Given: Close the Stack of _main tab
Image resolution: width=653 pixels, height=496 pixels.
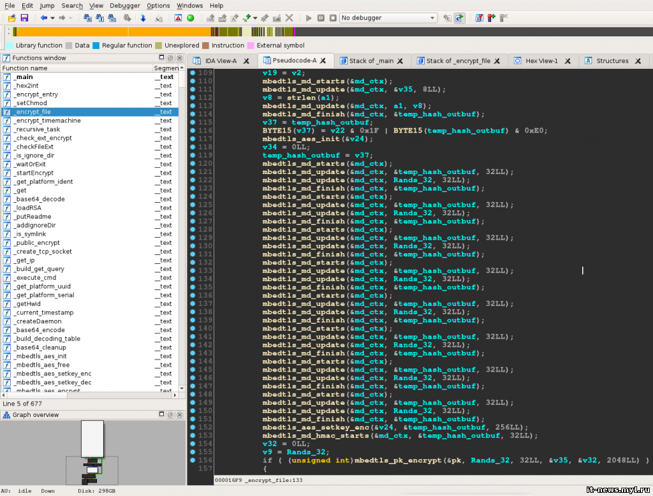Looking at the screenshot, I should (x=400, y=61).
